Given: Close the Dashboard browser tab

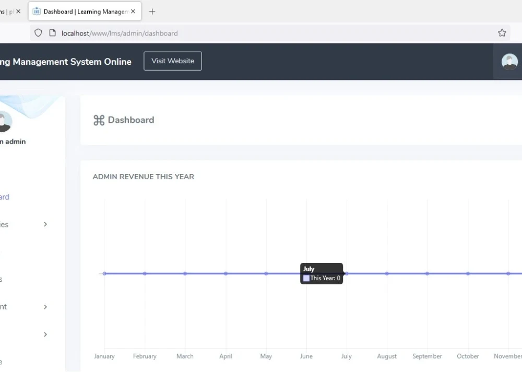Looking at the screenshot, I should click(x=133, y=11).
